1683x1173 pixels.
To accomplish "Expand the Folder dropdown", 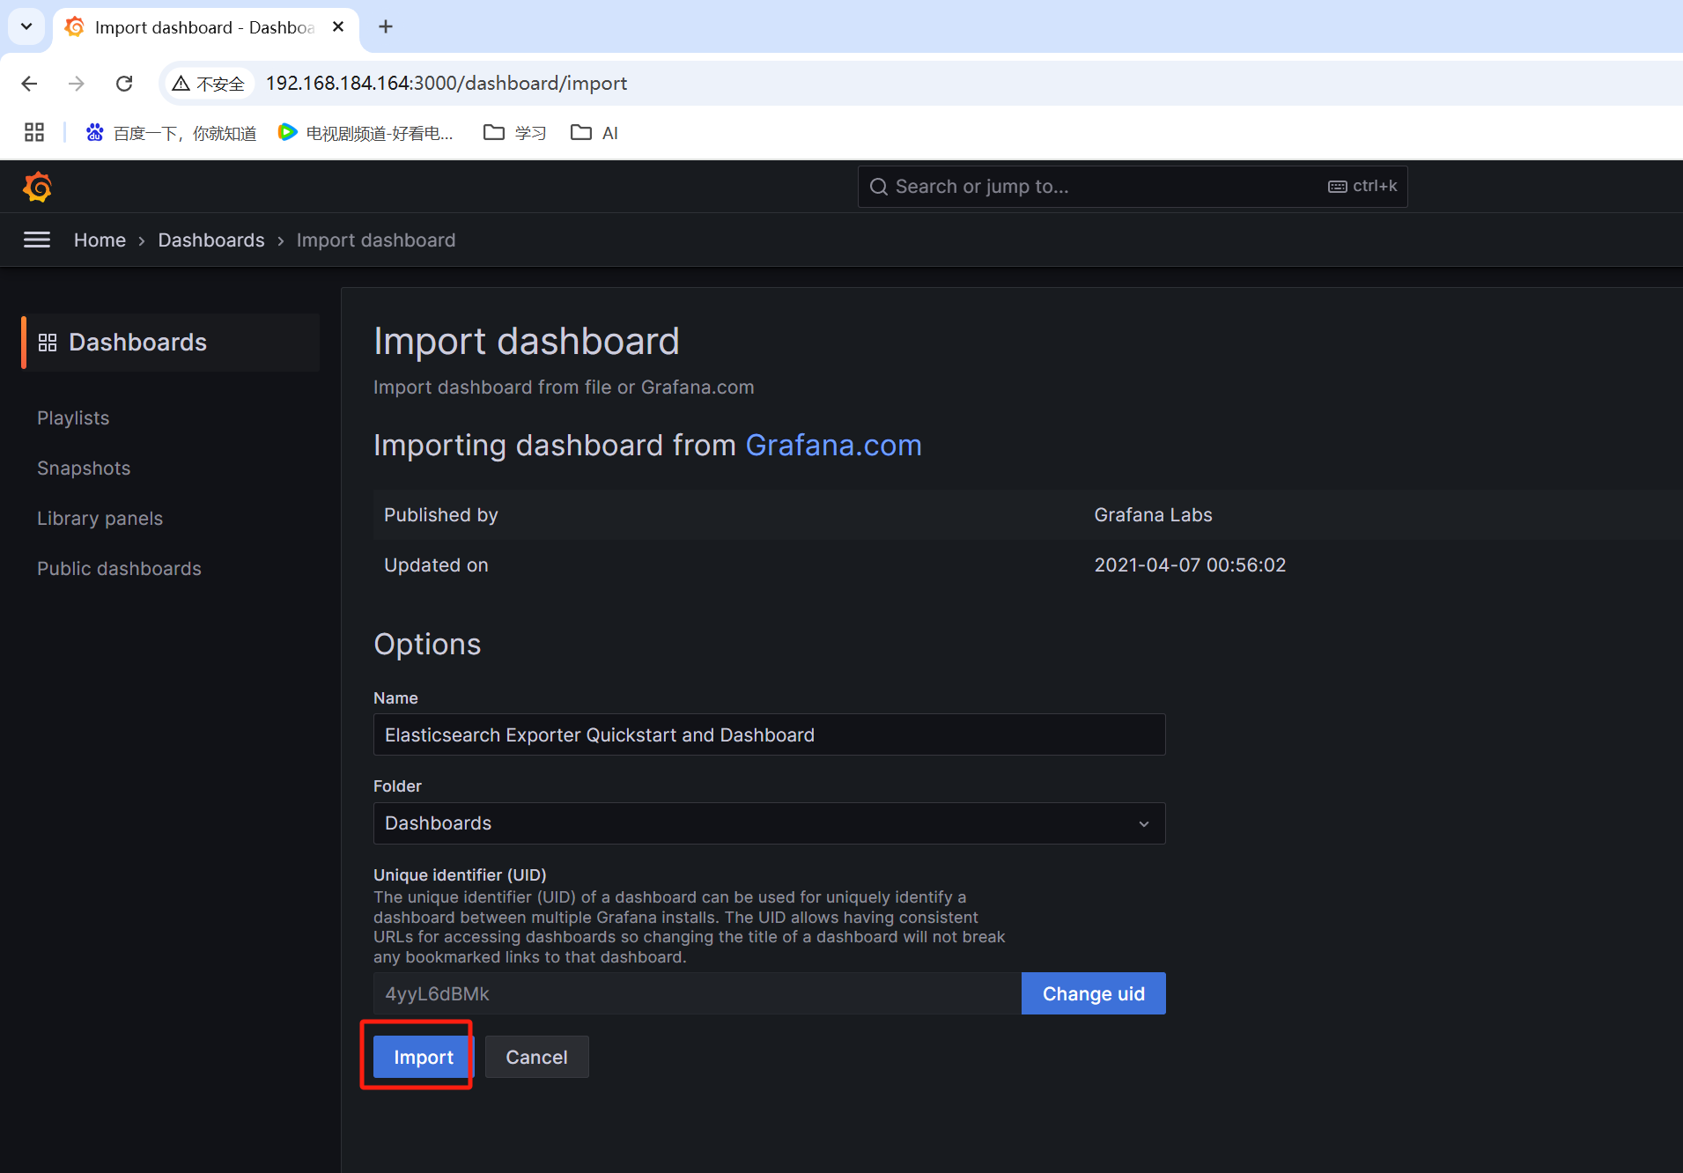I will [x=769, y=823].
